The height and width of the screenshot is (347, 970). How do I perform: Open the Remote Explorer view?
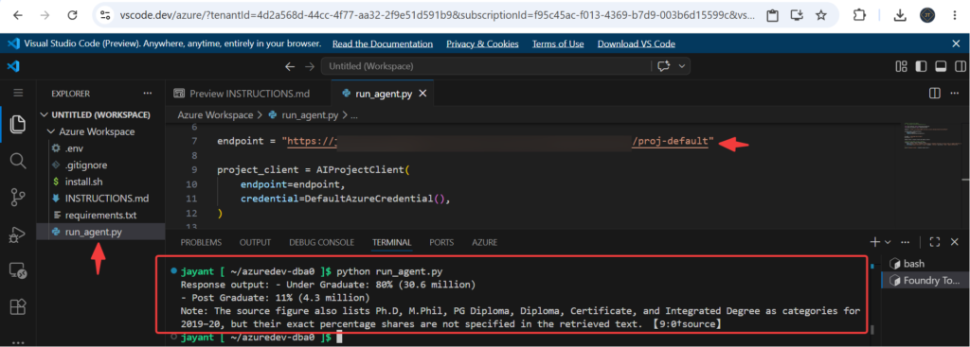(18, 270)
